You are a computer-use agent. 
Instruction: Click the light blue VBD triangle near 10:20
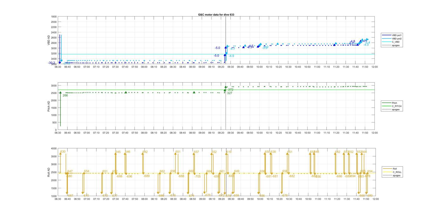pyautogui.click(x=277, y=44)
